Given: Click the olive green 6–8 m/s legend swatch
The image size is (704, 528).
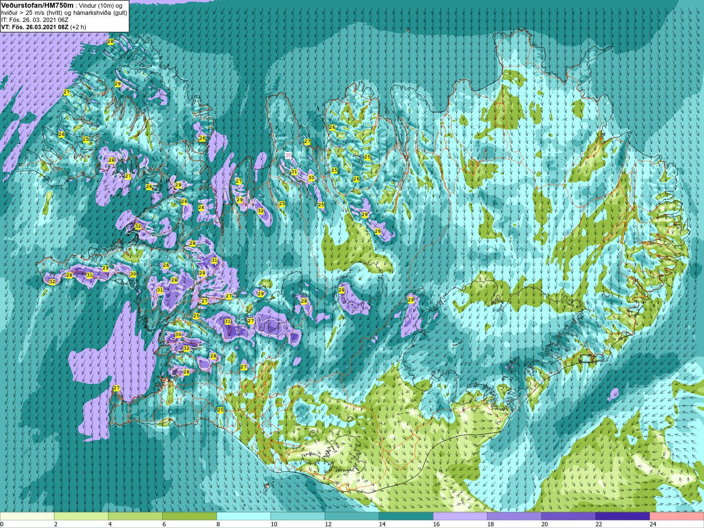Looking at the screenshot, I should [189, 516].
